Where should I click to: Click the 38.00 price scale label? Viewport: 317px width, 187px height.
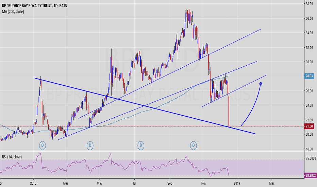tap(309, 4)
